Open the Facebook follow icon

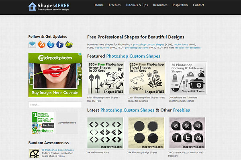(60, 44)
